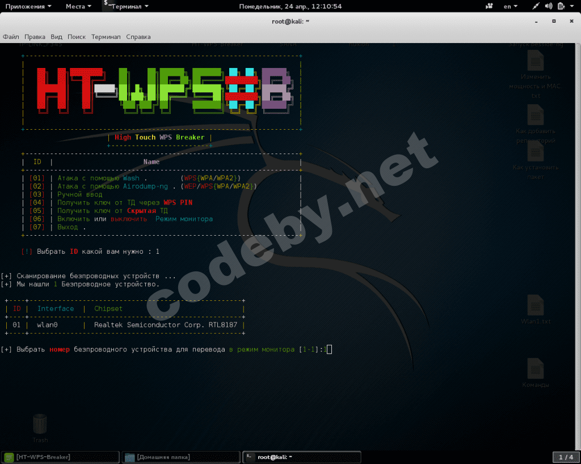581x464 pixels.
Task: Open the Терминал app menu in top bar
Action: point(126,6)
